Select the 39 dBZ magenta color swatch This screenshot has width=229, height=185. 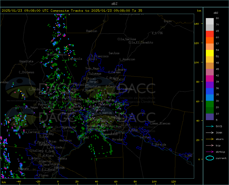pyautogui.click(x=210, y=79)
